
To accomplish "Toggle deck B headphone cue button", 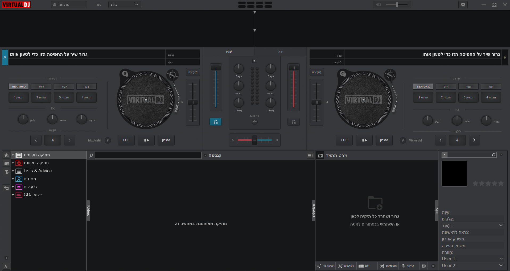I will click(x=294, y=122).
